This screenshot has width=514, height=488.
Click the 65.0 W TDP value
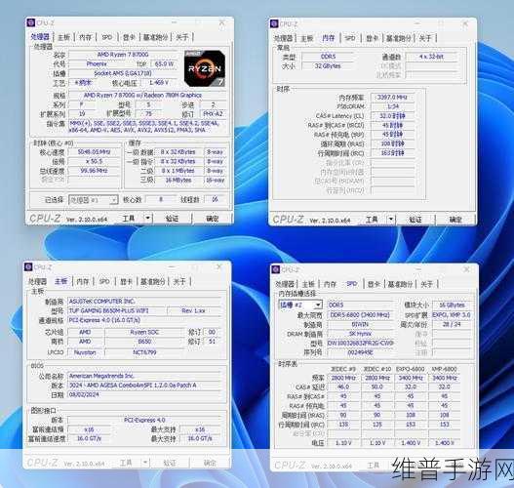pyautogui.click(x=164, y=63)
